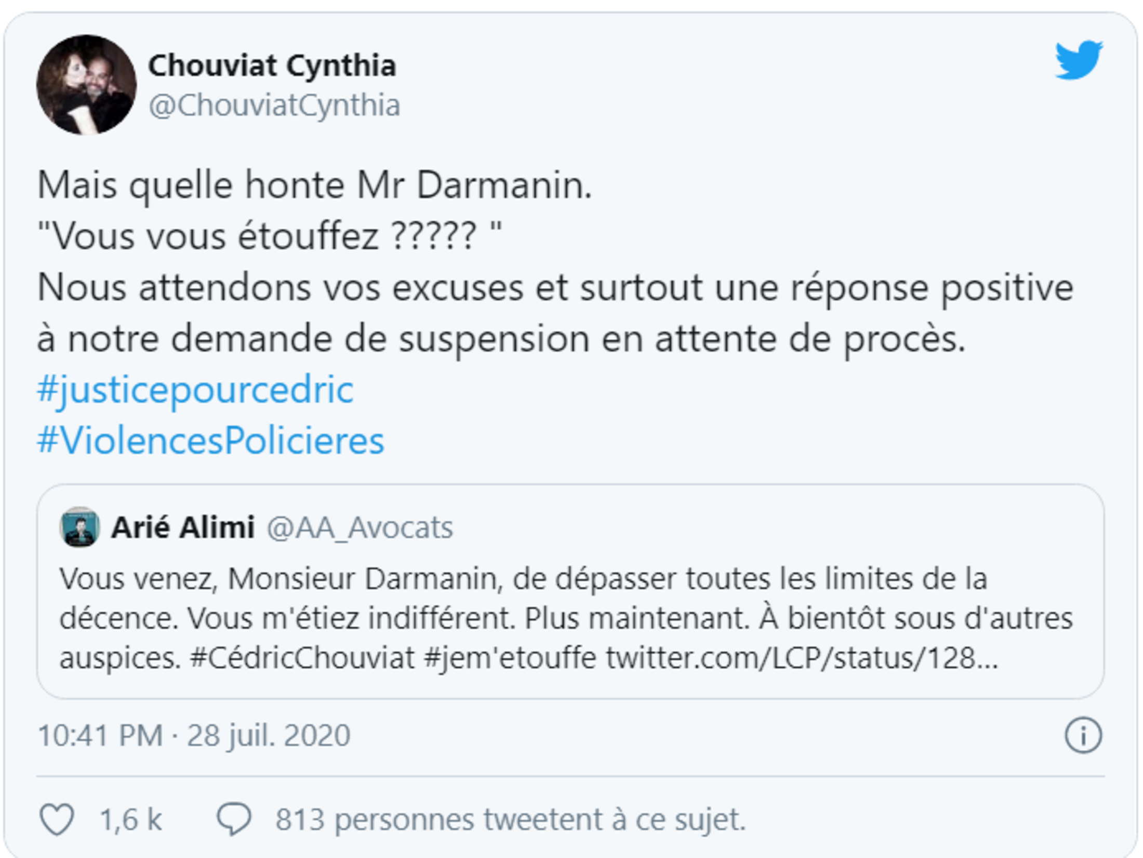Open Chouviat Cynthia's profile picture

(x=86, y=85)
